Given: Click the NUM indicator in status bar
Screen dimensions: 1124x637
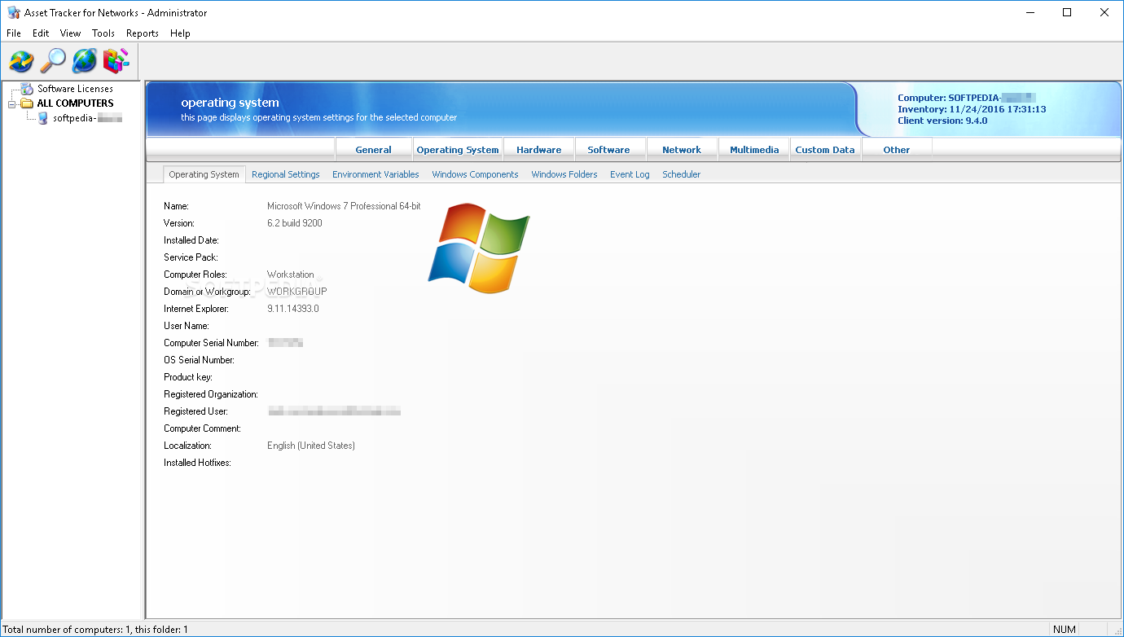Looking at the screenshot, I should (1065, 630).
